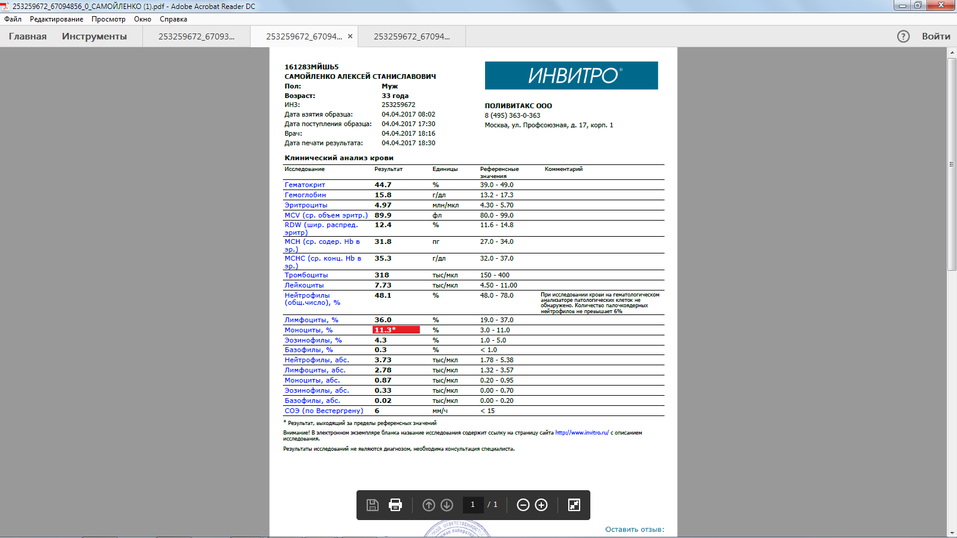
Task: Open the Редактирование menu
Action: 57,19
